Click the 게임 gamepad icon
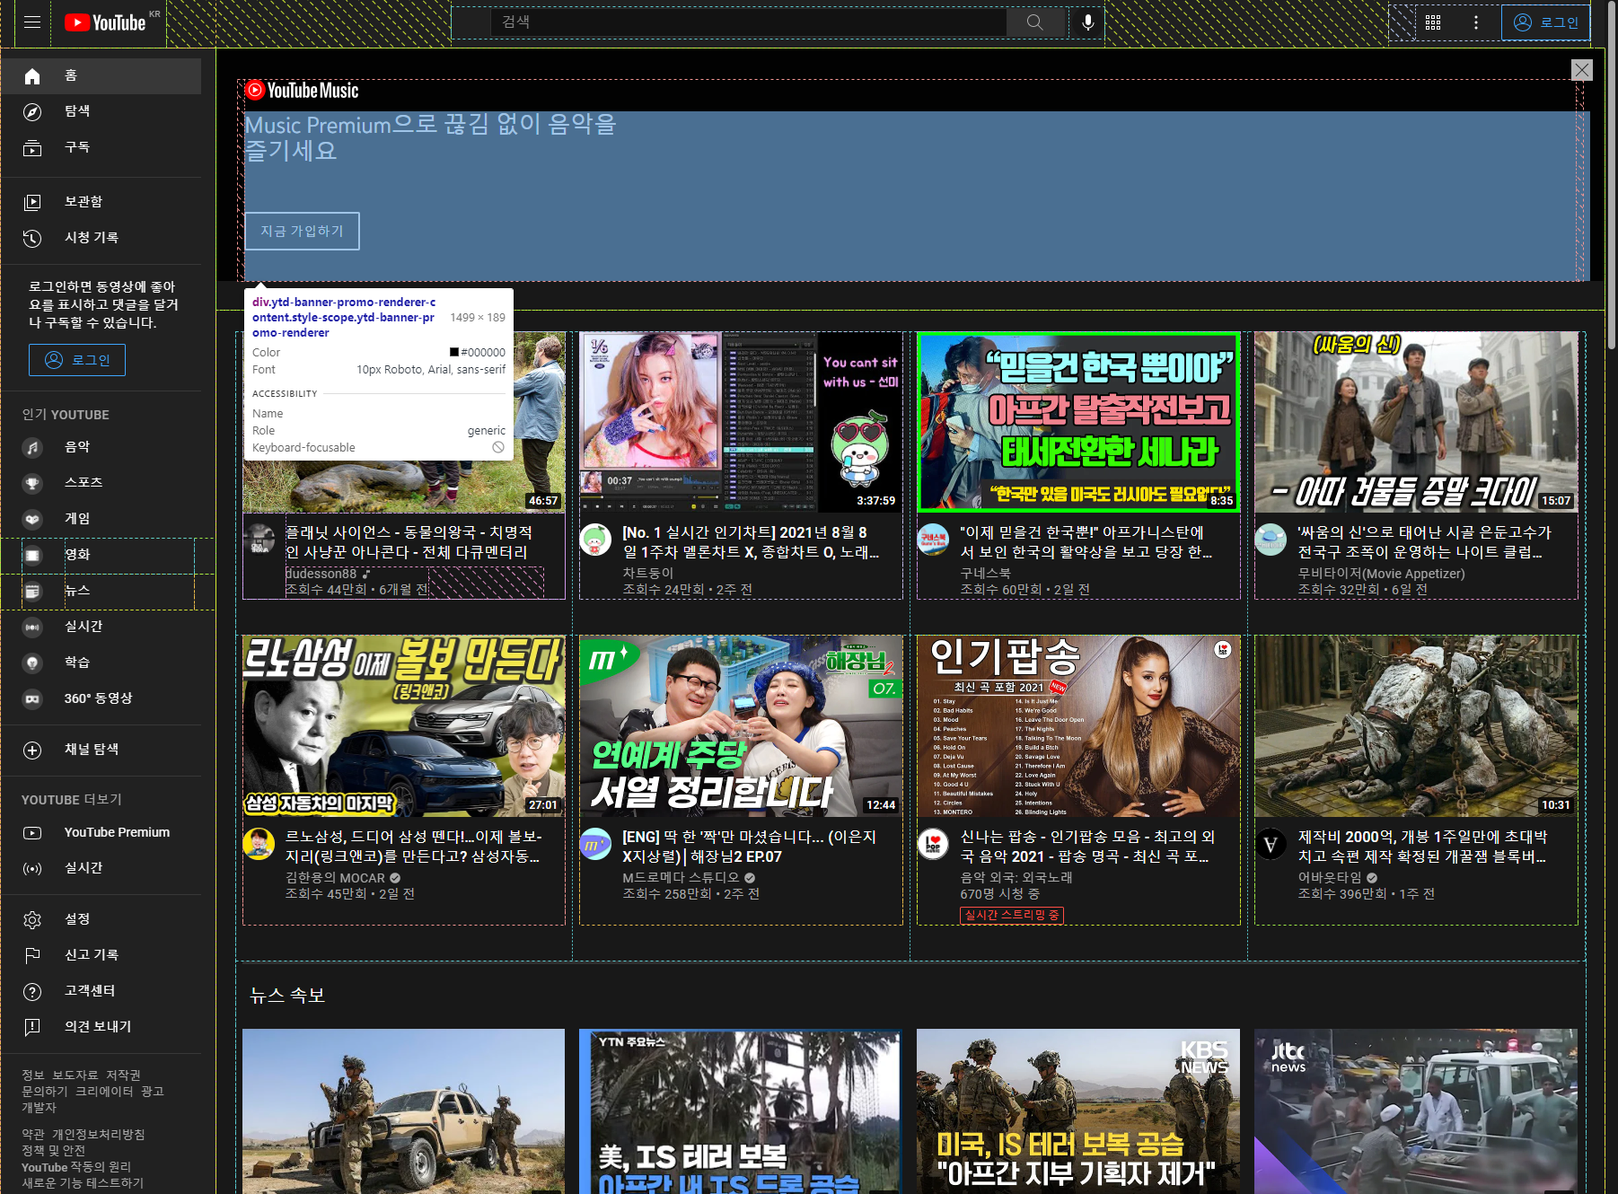 click(32, 519)
